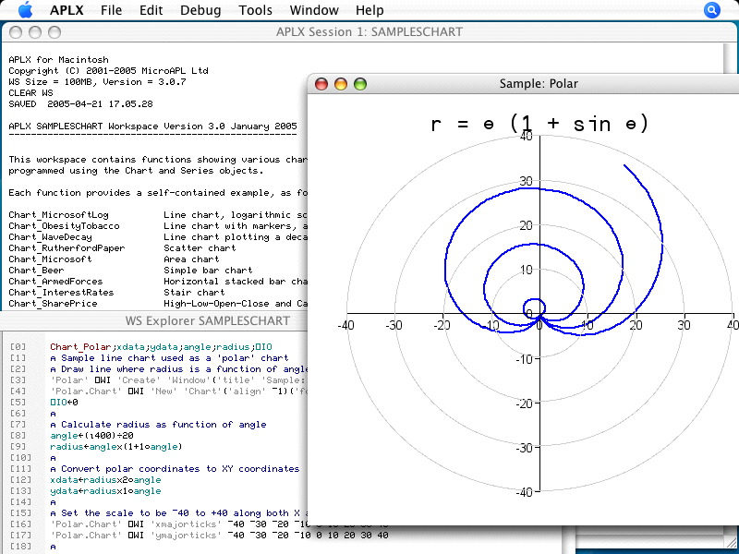The width and height of the screenshot is (739, 554).
Task: Click Chart_SharePrice in the function list
Action: pos(55,304)
